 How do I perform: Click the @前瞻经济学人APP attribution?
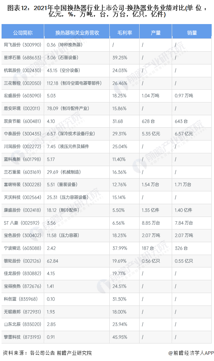tap(191, 353)
